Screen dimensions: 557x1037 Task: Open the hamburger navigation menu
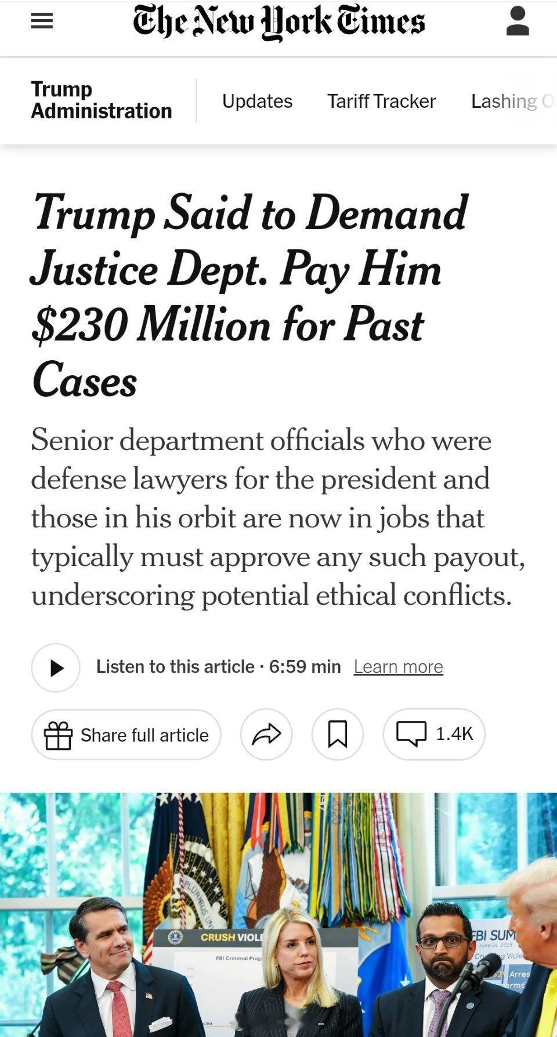point(42,21)
